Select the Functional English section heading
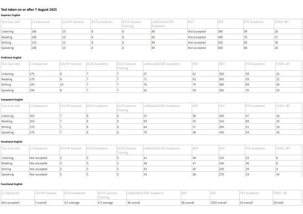Screen dimensions: 303x214 [x=11, y=184]
